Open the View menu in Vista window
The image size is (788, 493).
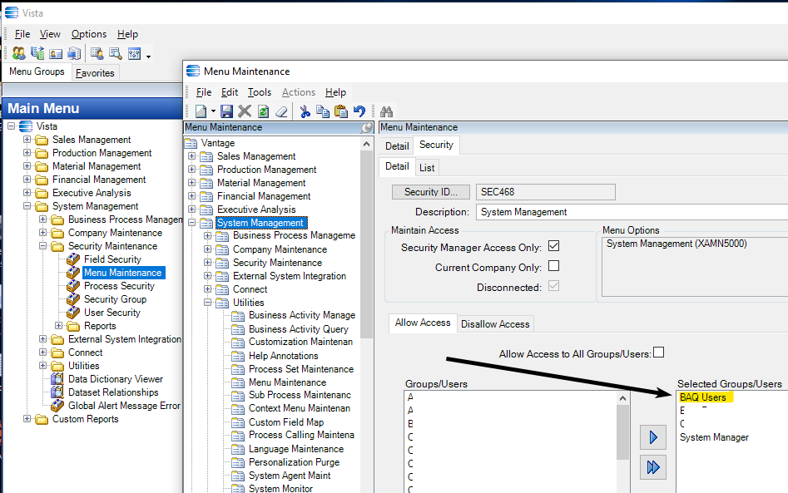point(50,34)
